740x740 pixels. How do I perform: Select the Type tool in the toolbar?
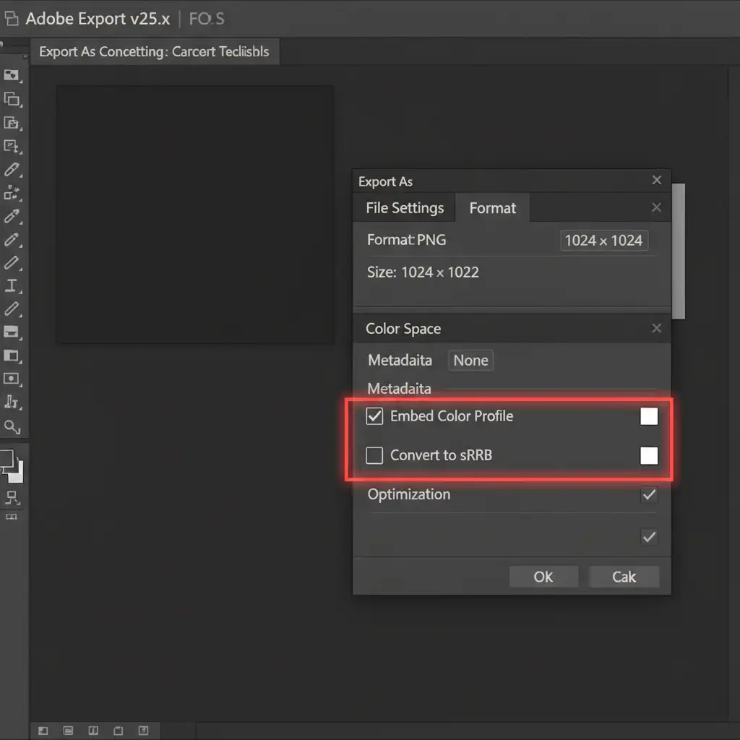12,285
